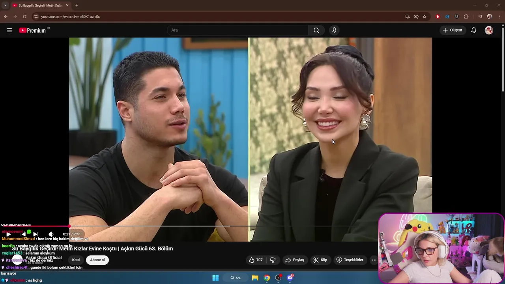This screenshot has width=505, height=284.
Task: Open the black cat-face extension
Action: 456,17
